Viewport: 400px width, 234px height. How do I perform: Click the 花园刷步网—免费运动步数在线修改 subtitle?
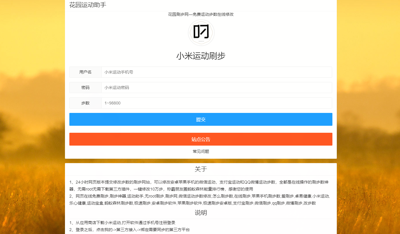pos(201,14)
